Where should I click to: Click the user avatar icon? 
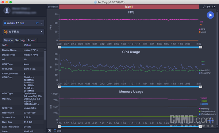click(7, 11)
